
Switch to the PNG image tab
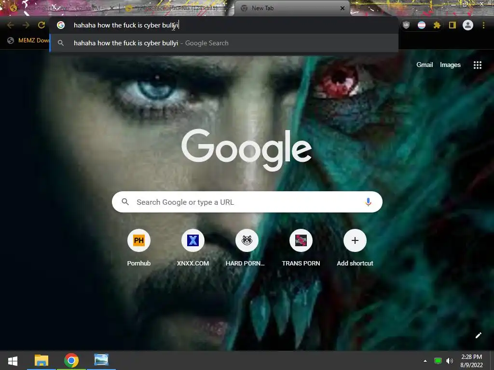click(177, 8)
